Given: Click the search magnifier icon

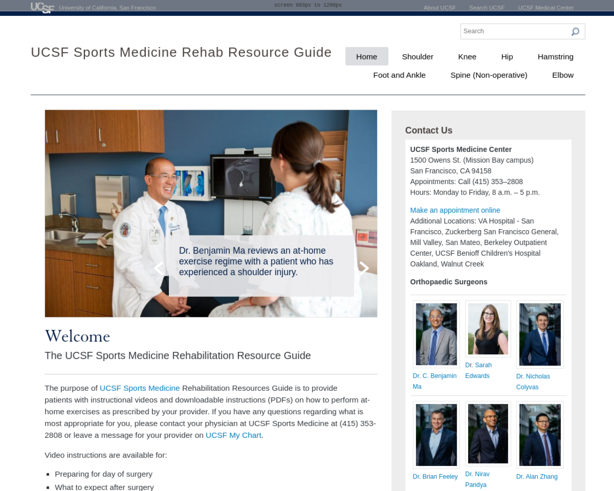Looking at the screenshot, I should [x=575, y=32].
